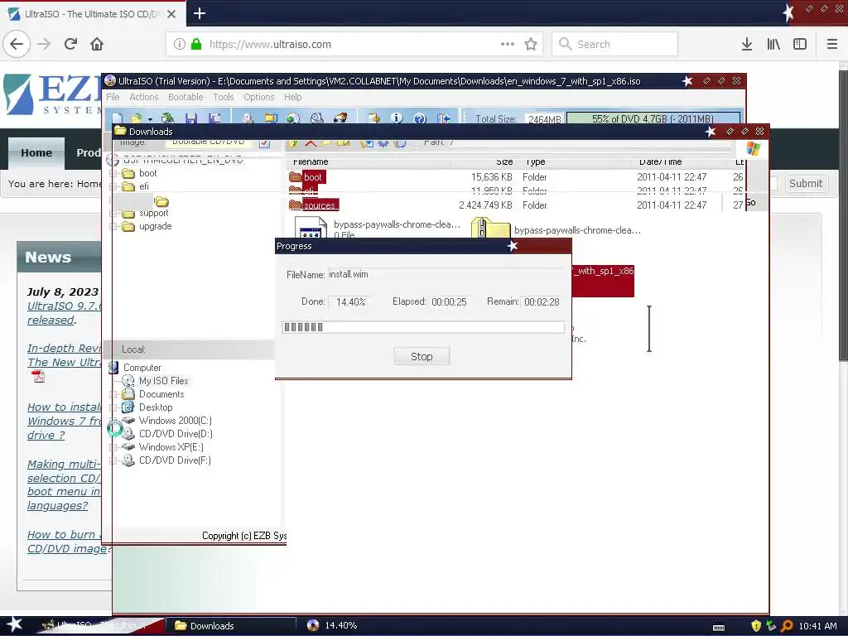848x636 pixels.
Task: Click the Help question mark icon in UltraISO
Action: pyautogui.click(x=420, y=118)
